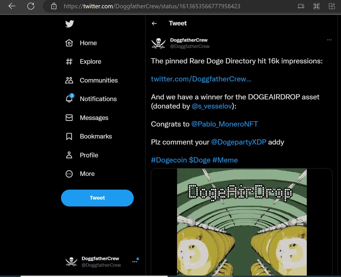The image size is (341, 277).
Task: Click the 'Tweet' page heading
Action: tap(178, 23)
